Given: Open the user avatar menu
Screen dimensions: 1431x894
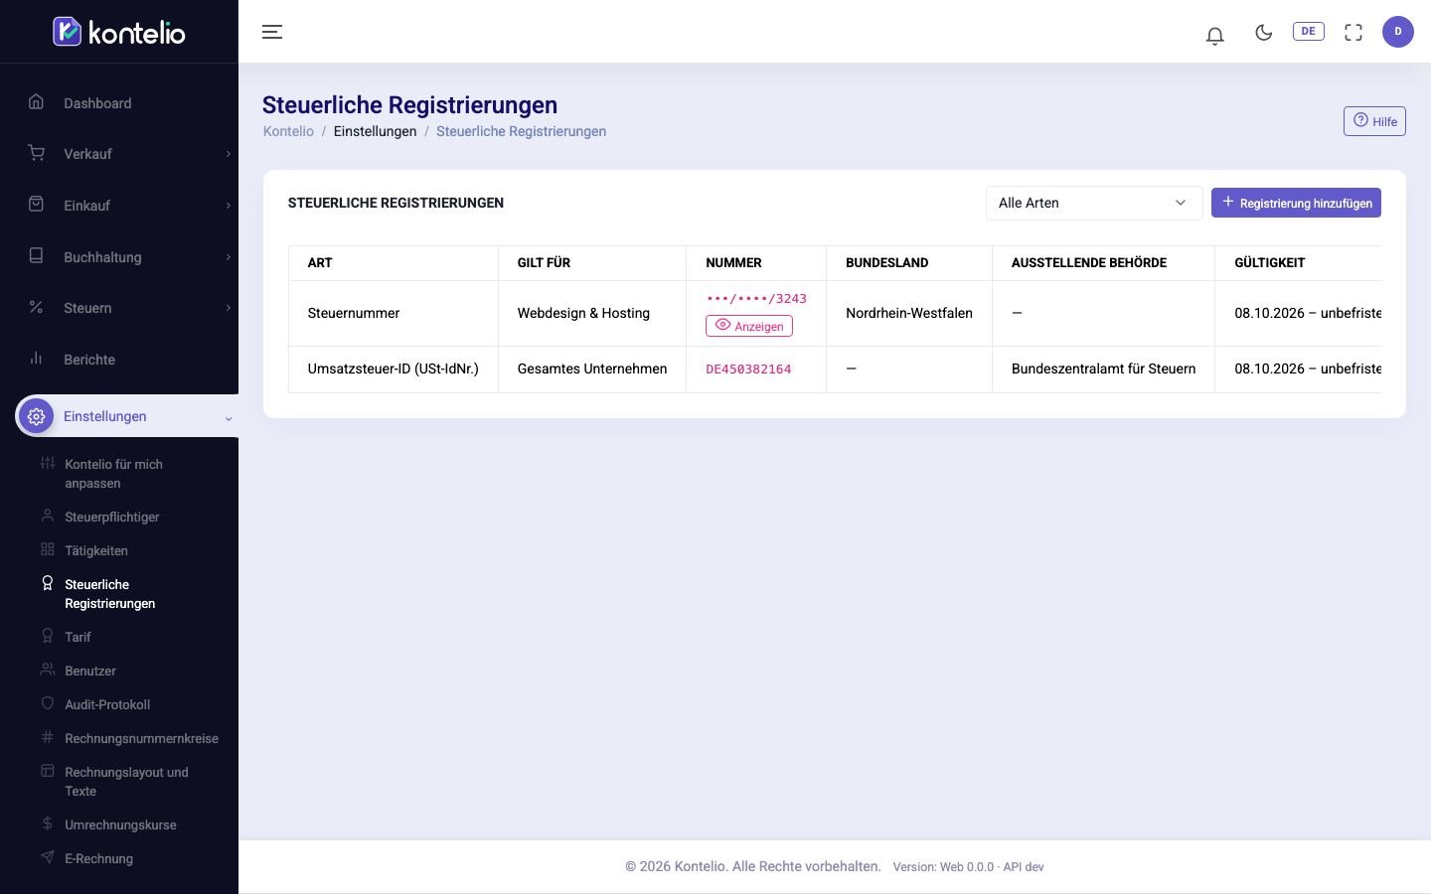Looking at the screenshot, I should click(1398, 32).
